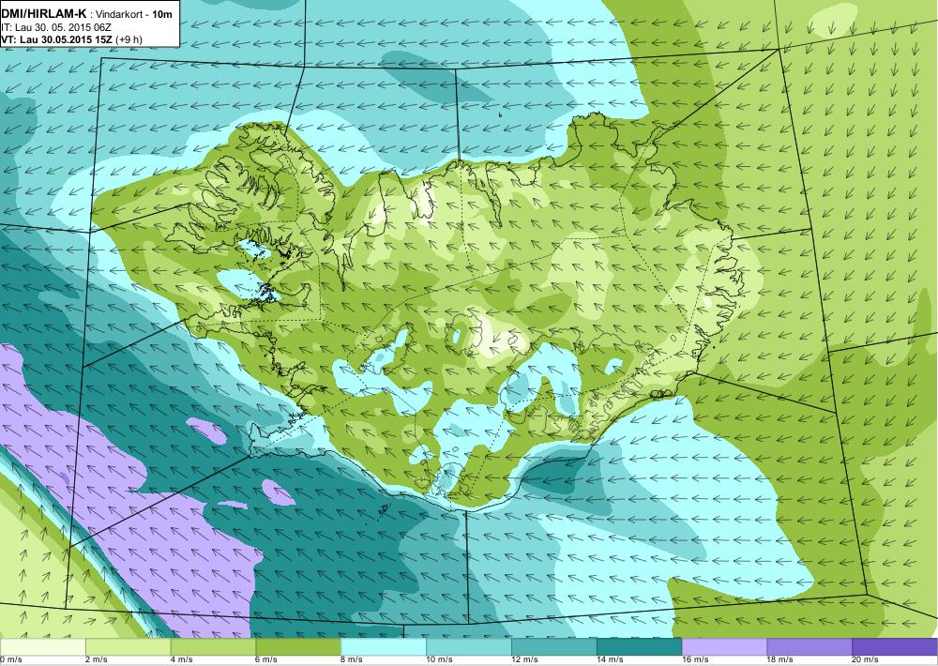Choose the olive green 6–8 m/s legend swatch

(x=298, y=646)
